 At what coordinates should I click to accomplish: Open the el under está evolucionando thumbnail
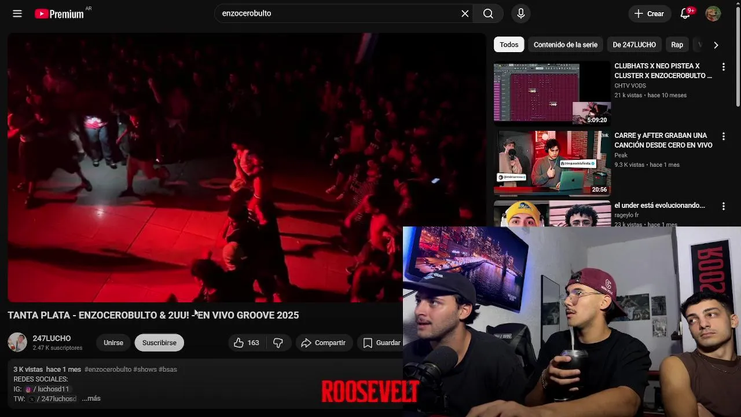[552, 213]
